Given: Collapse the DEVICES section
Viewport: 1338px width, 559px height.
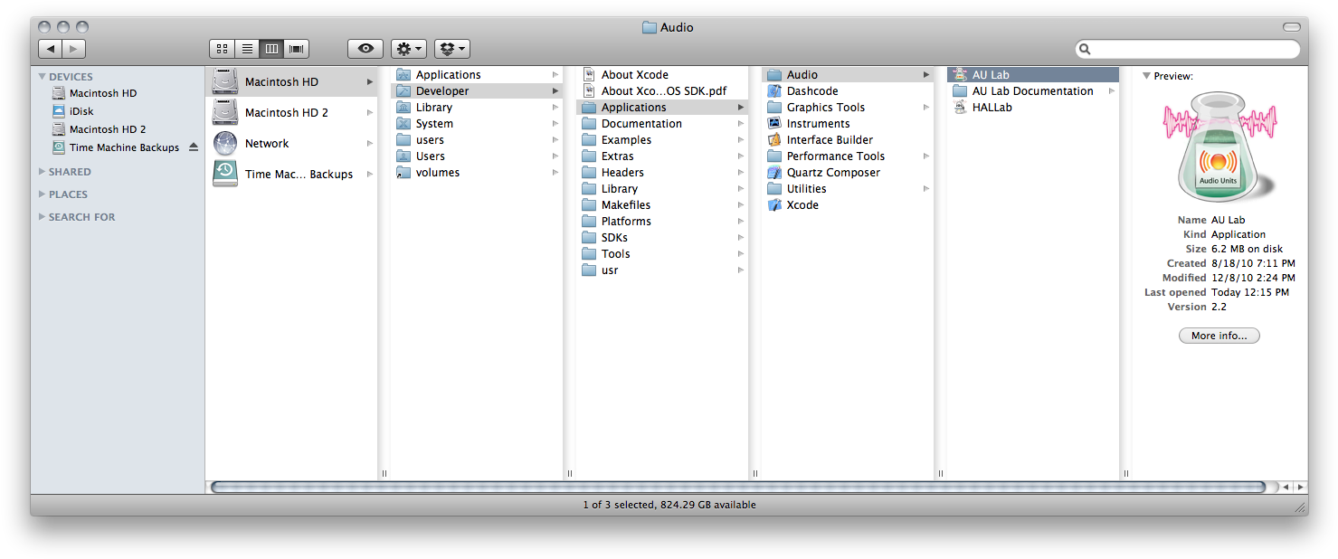Looking at the screenshot, I should coord(40,76).
